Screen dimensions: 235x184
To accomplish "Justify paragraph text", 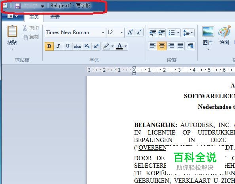I will pos(180,46).
